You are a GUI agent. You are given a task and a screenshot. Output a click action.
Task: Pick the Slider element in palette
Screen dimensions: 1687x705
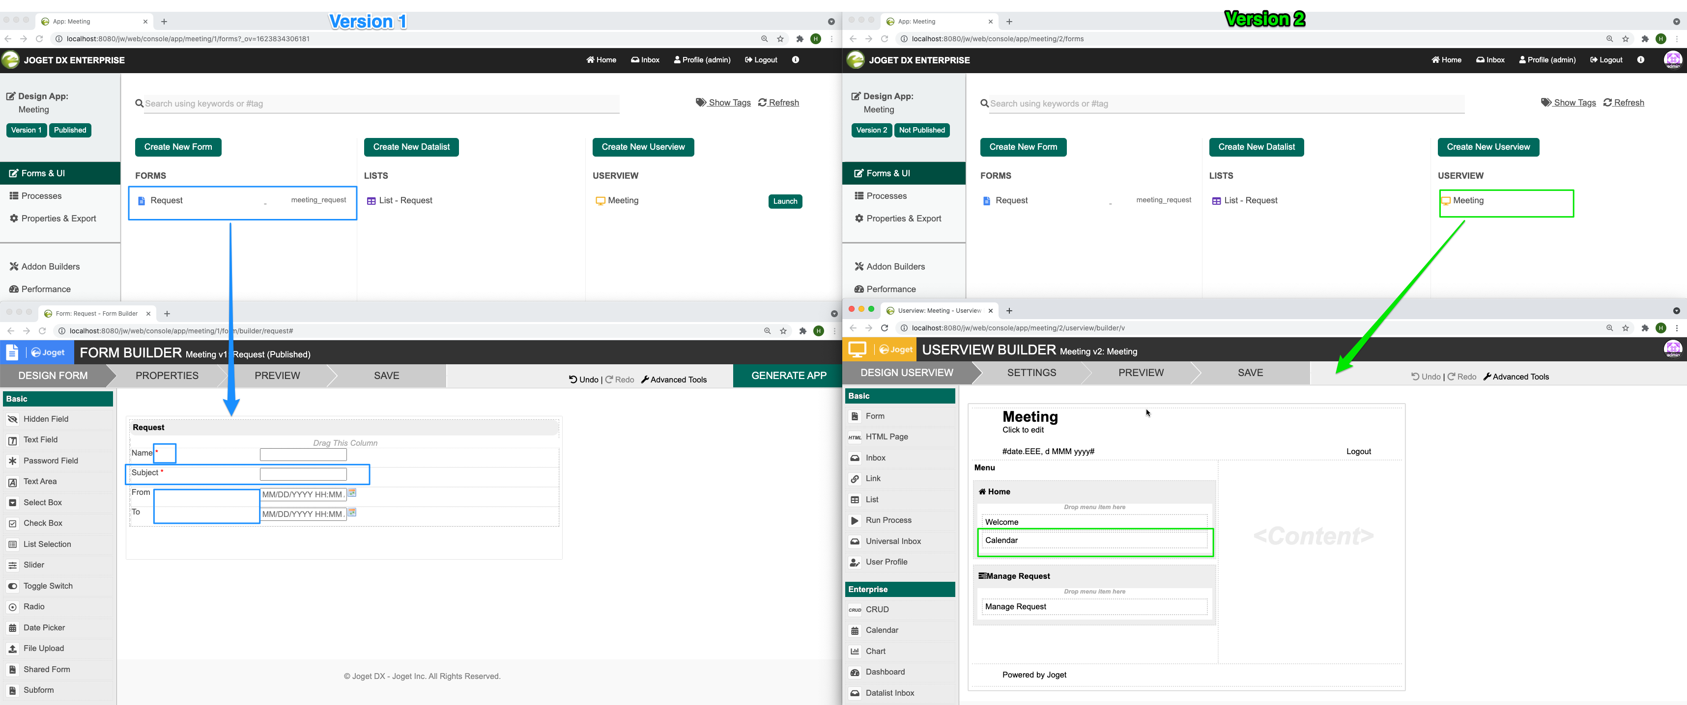click(34, 565)
